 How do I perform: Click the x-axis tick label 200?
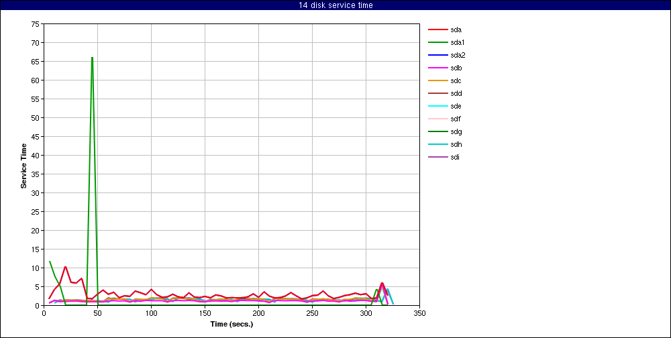tap(258, 313)
